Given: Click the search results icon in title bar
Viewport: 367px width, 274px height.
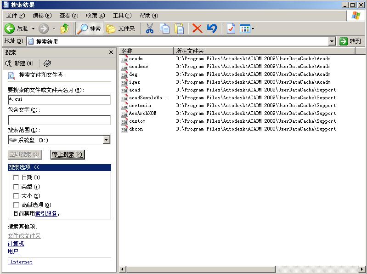Looking at the screenshot, I should pos(6,5).
